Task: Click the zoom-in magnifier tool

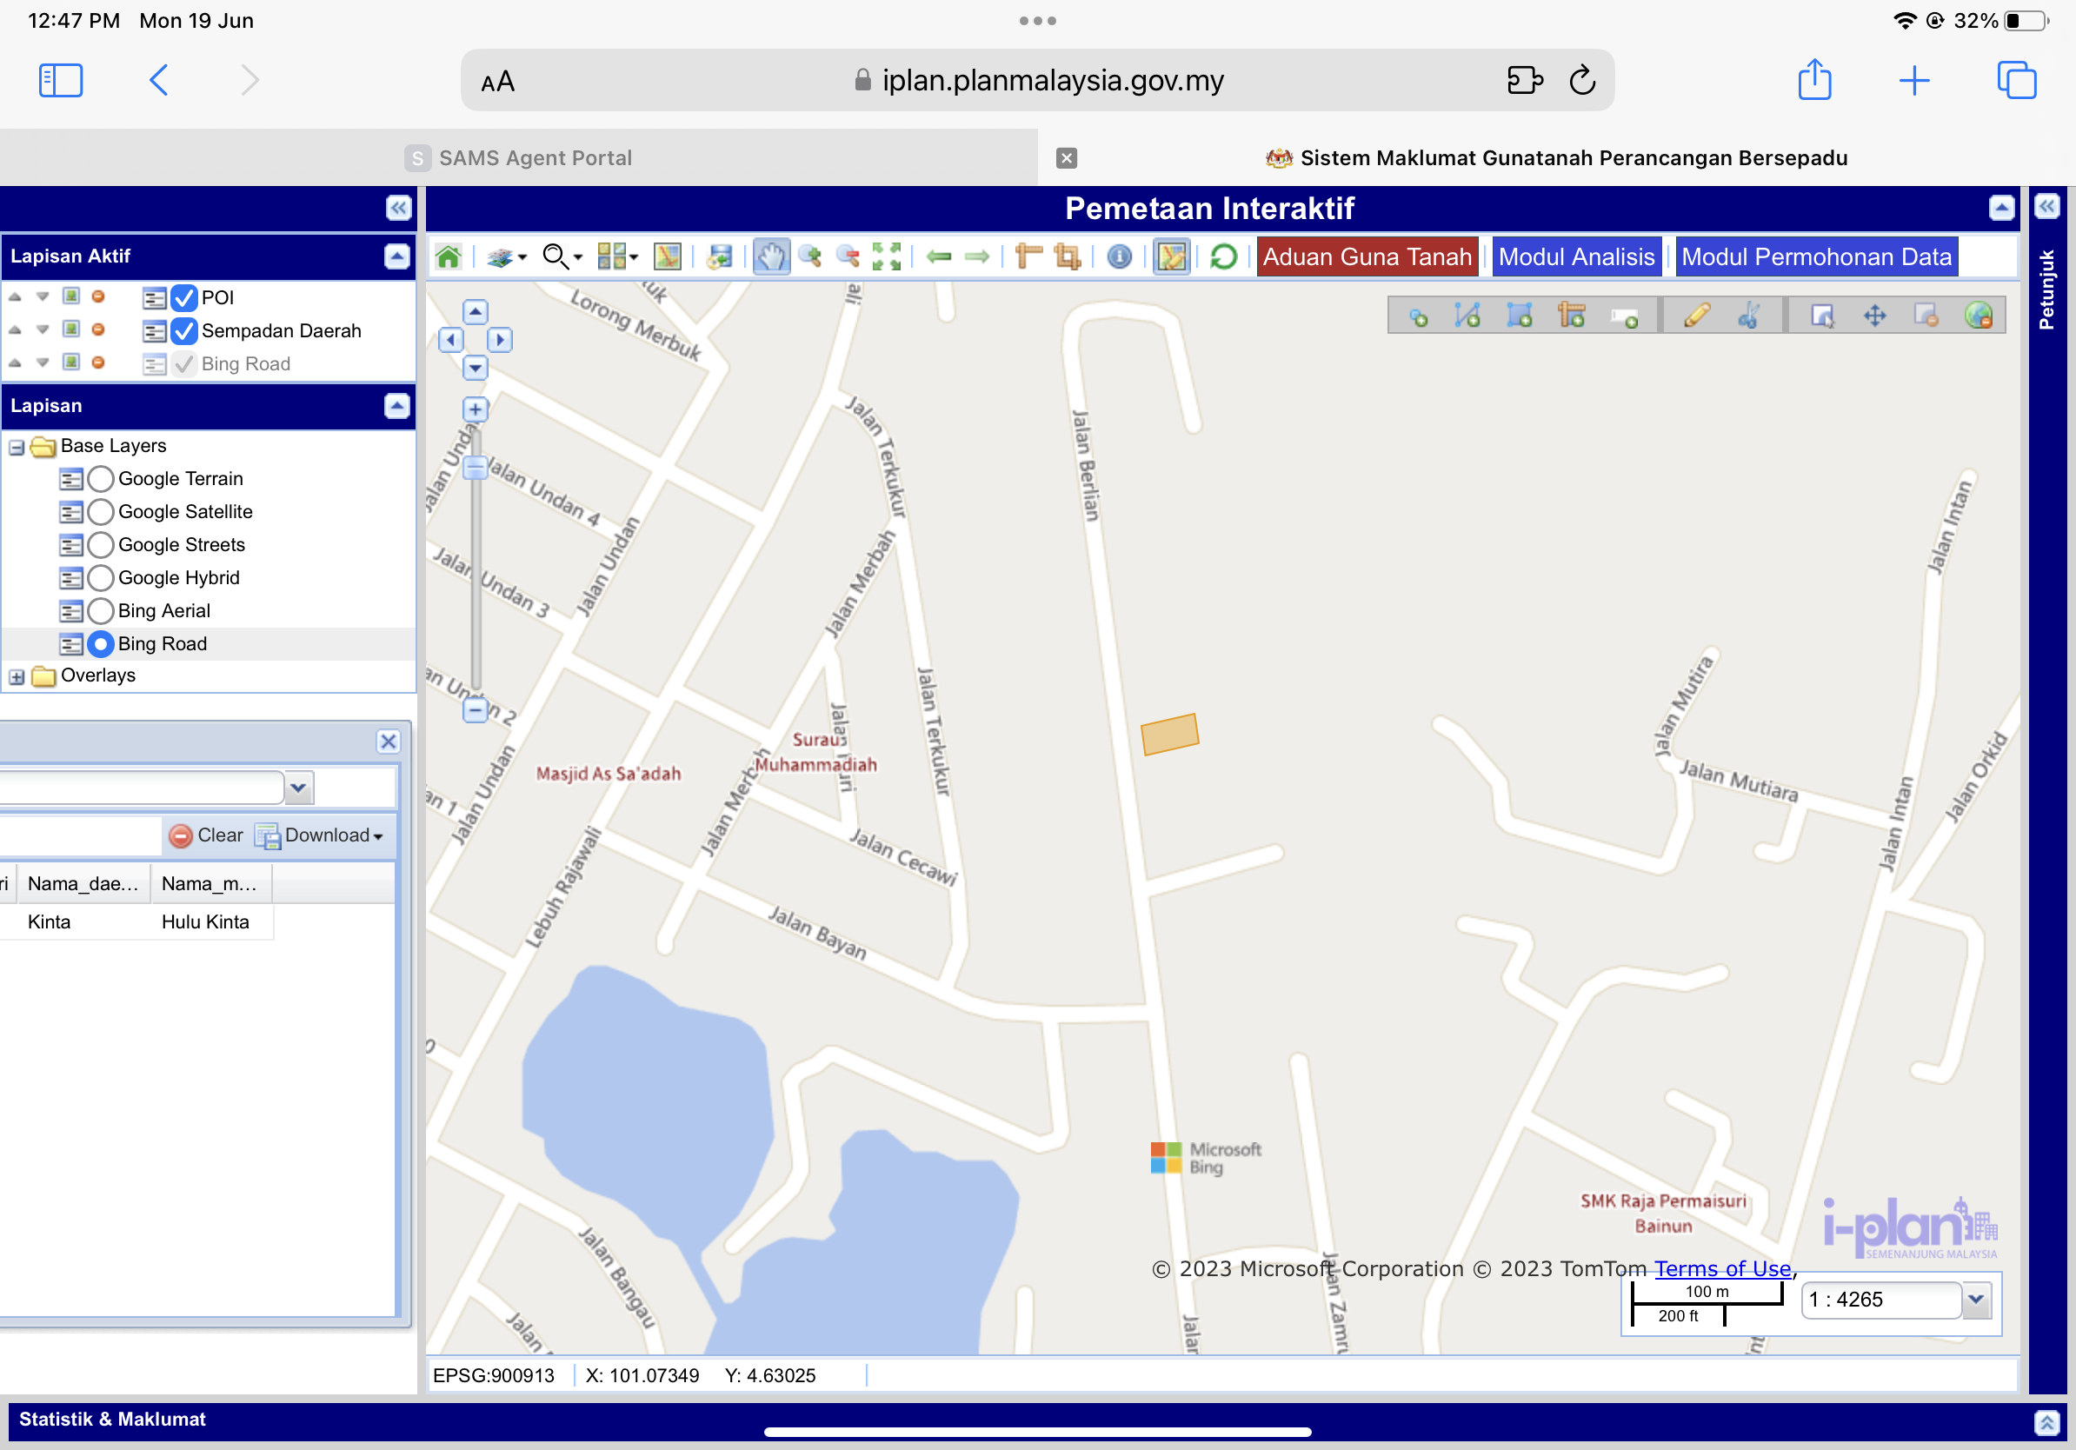Action: [x=810, y=256]
